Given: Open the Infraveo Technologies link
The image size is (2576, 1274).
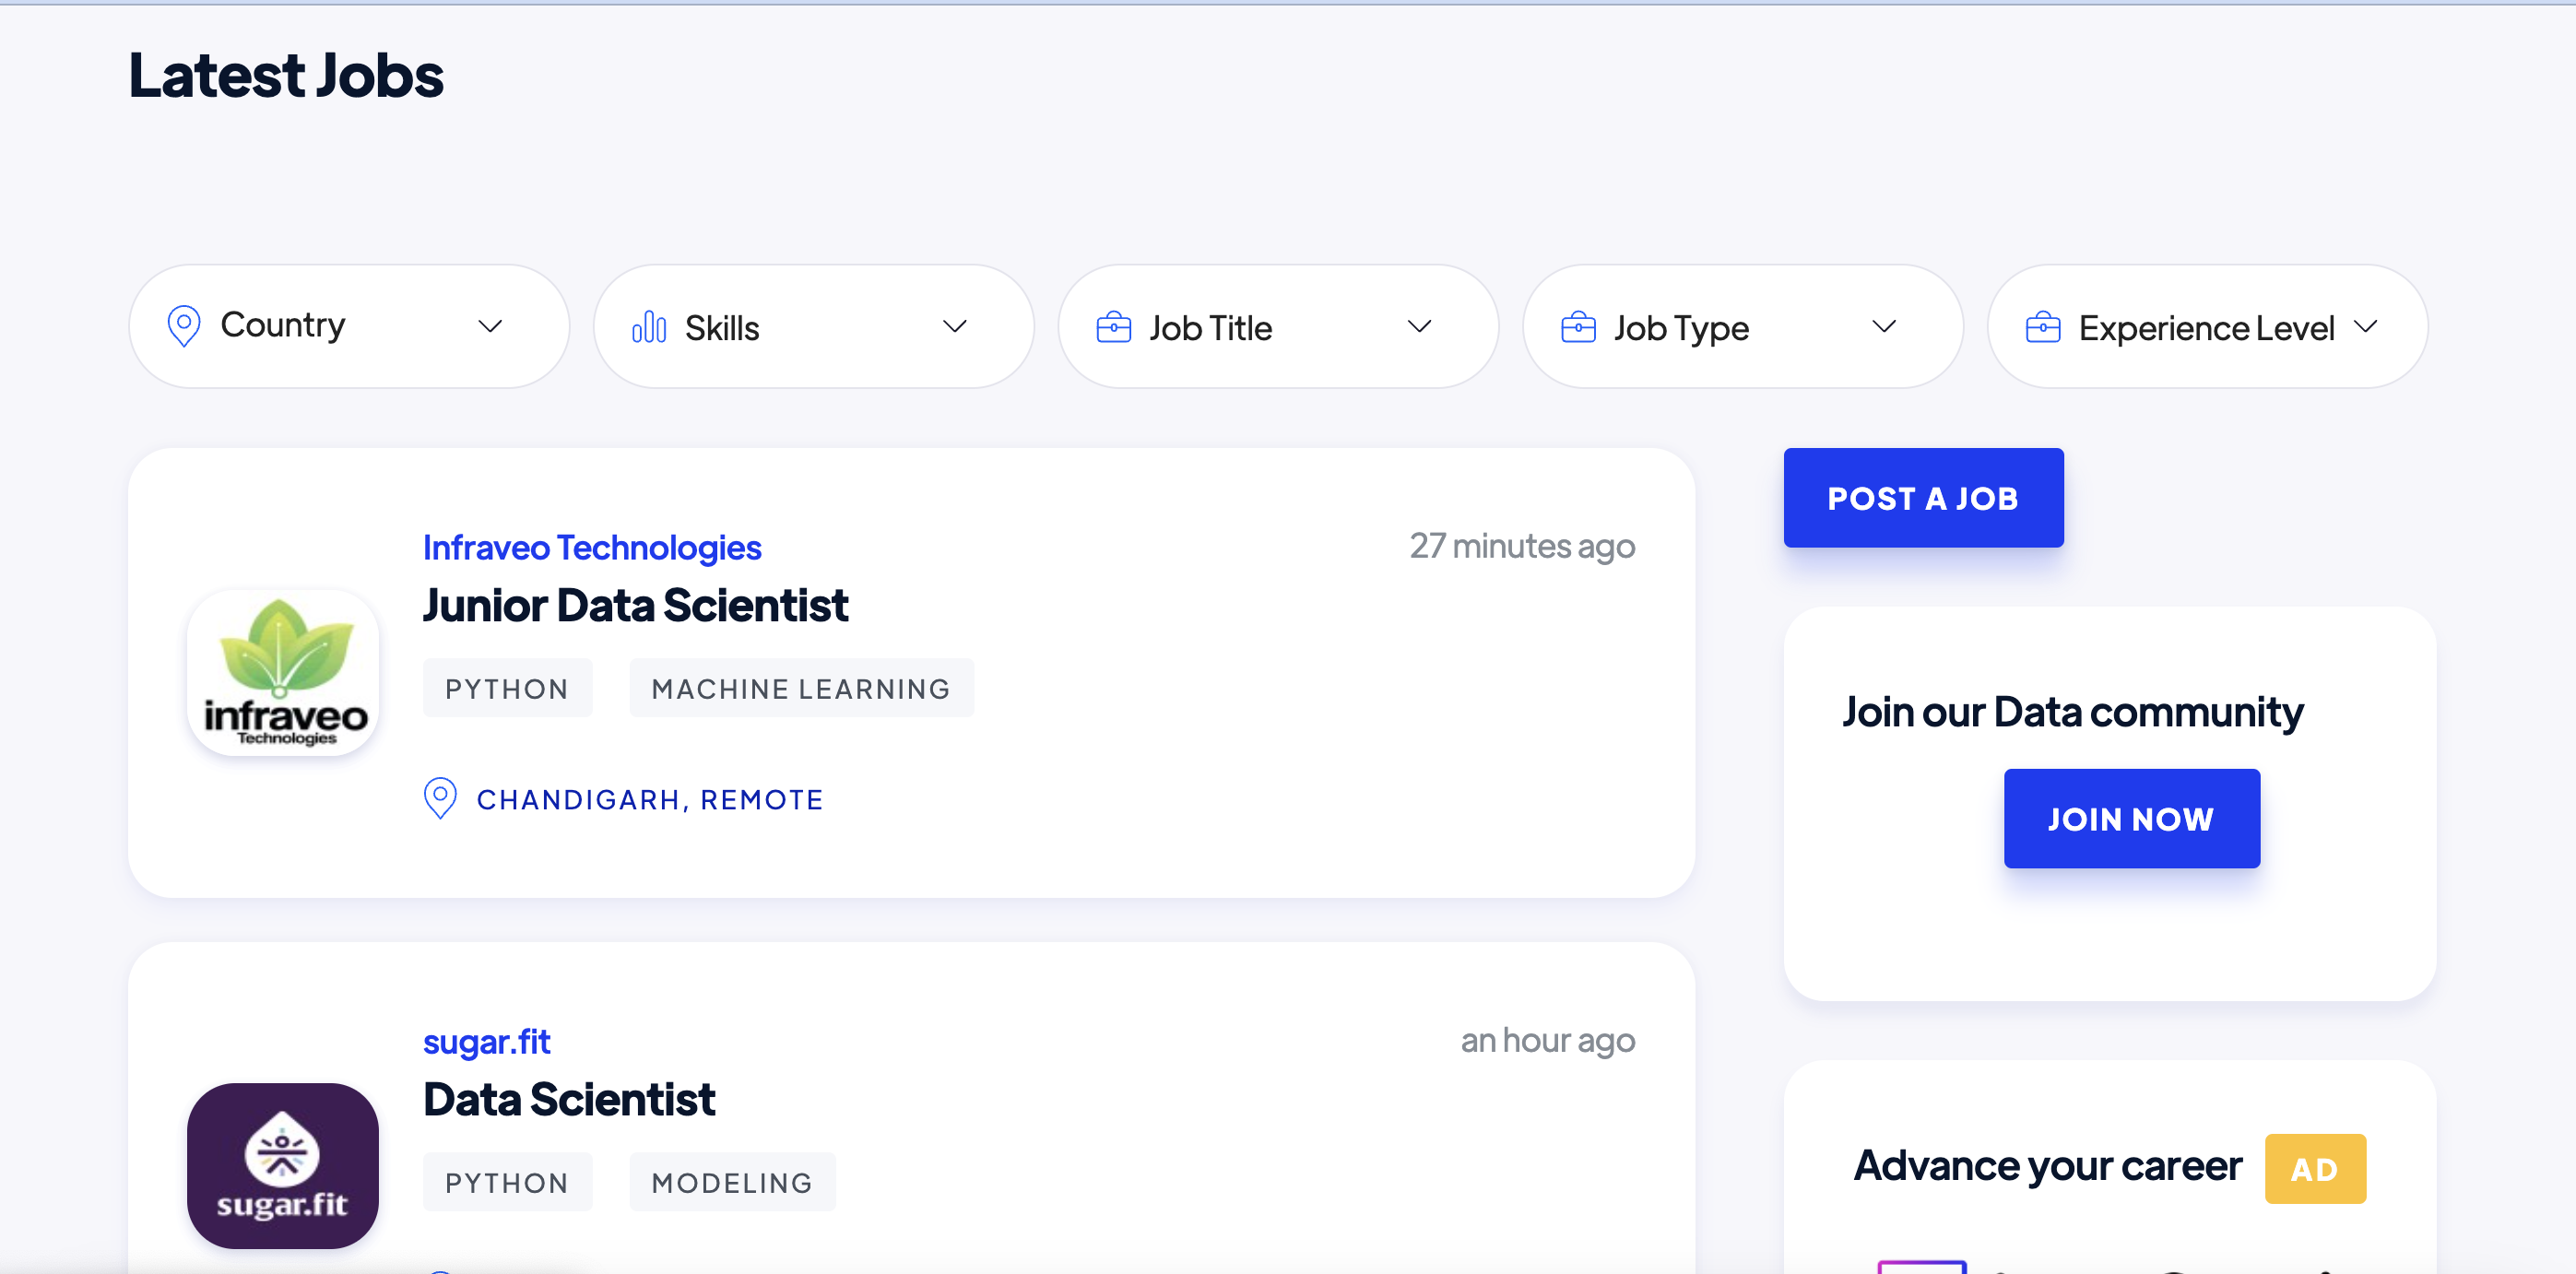Looking at the screenshot, I should pos(591,547).
